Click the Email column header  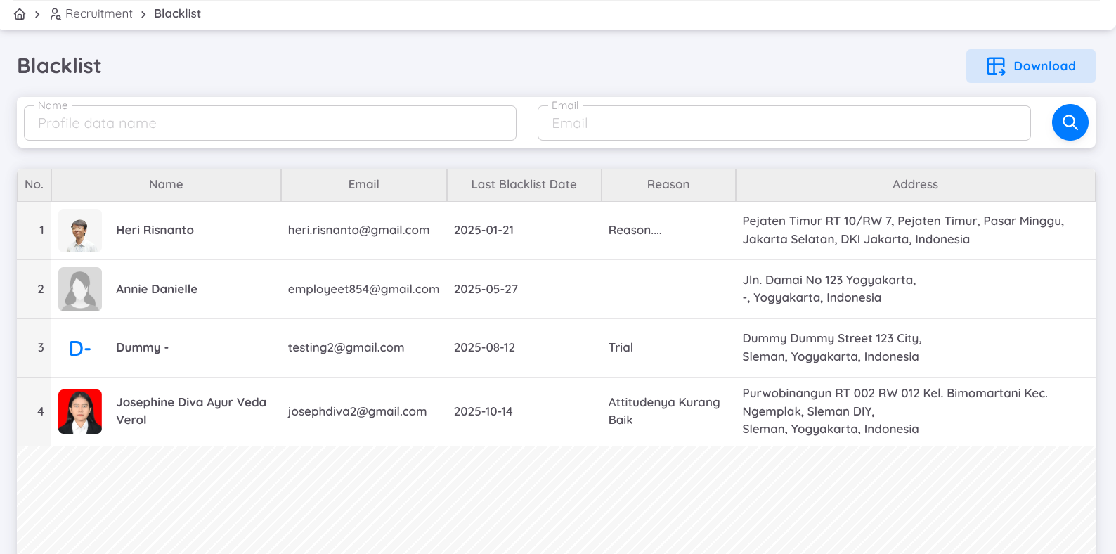tap(363, 184)
